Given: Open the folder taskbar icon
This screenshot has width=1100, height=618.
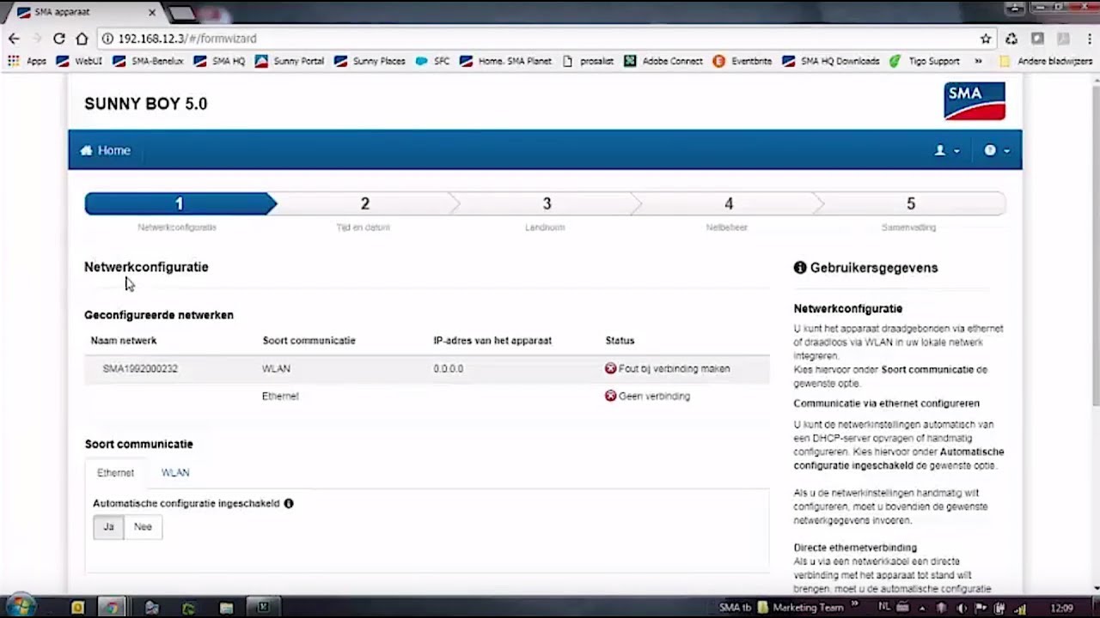Looking at the screenshot, I should click(x=226, y=608).
